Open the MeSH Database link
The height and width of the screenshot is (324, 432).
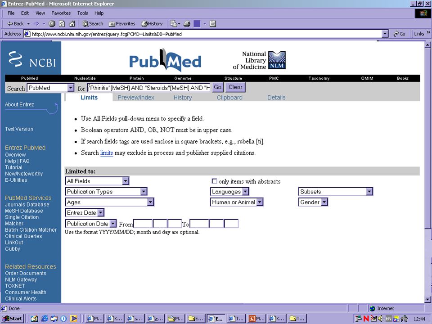(24, 211)
